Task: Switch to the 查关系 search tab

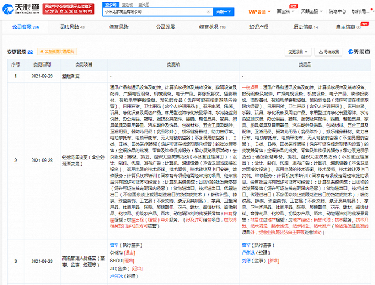Action: pos(143,5)
